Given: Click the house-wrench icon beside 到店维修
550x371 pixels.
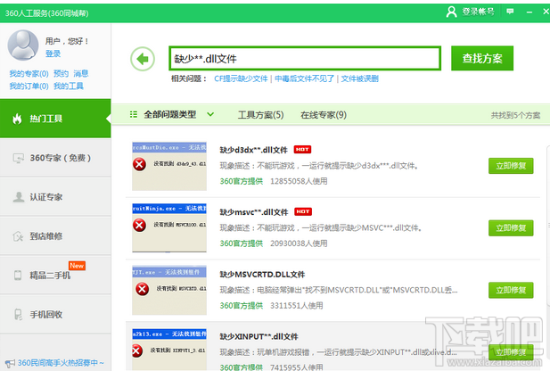Looking at the screenshot, I should 18,236.
